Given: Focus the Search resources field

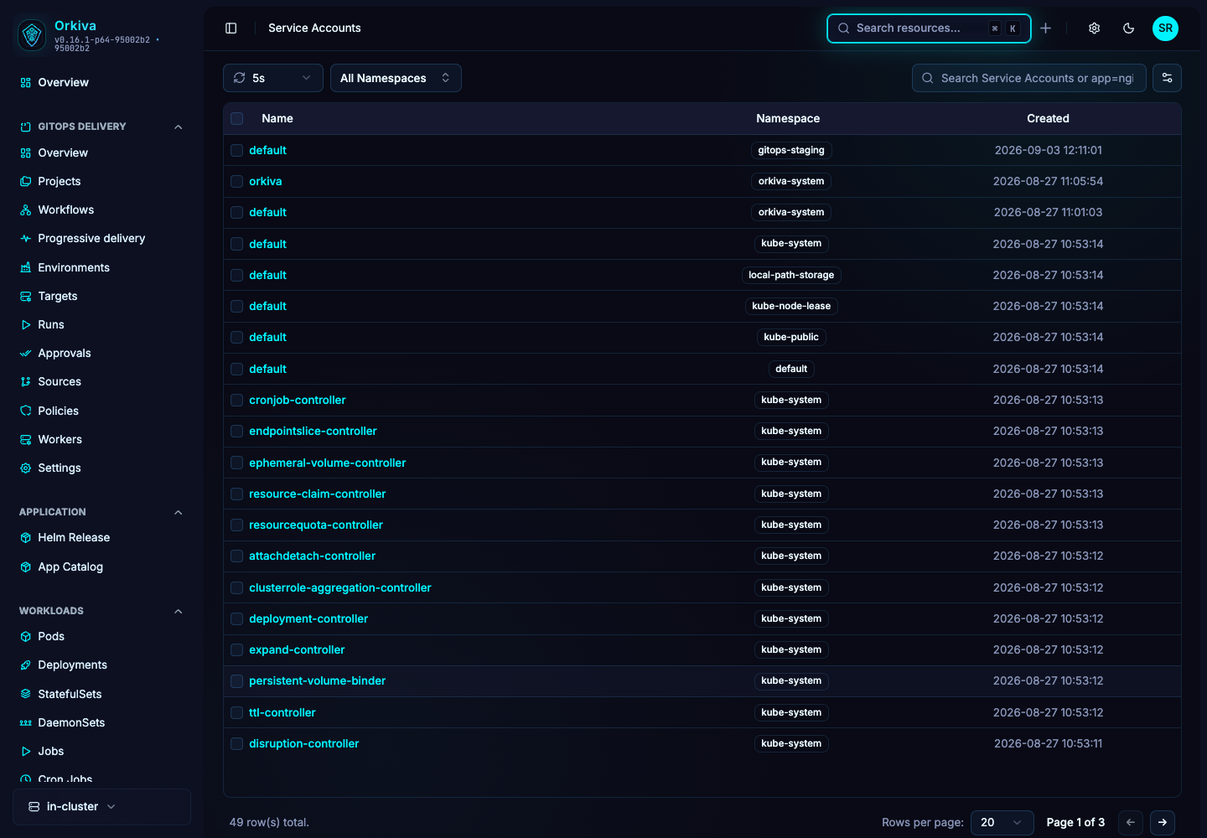Looking at the screenshot, I should coord(929,28).
